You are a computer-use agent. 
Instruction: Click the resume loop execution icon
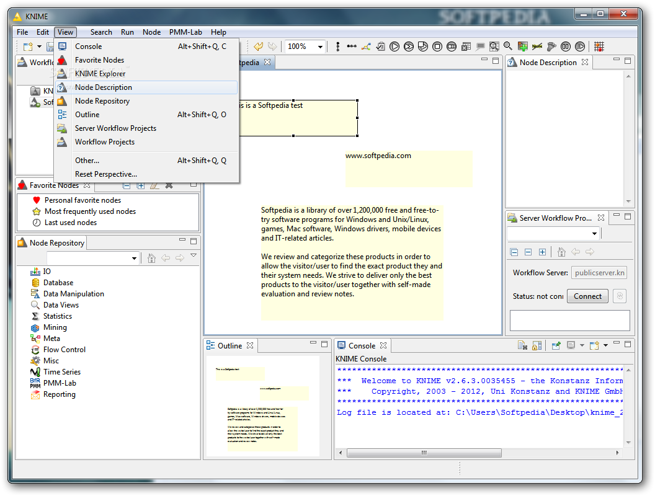tap(580, 46)
